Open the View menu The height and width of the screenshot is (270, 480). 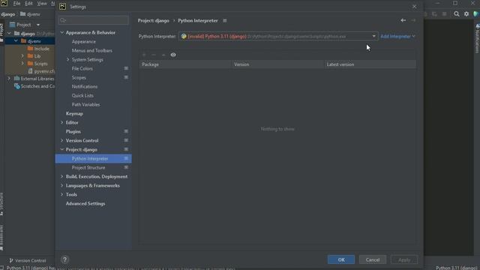(42, 3)
